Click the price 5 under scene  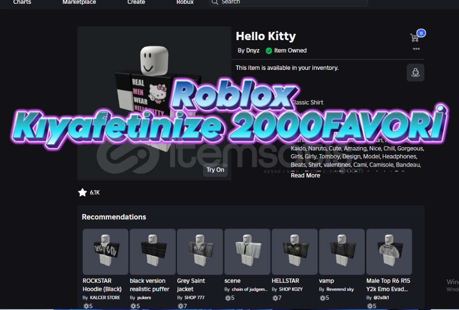(x=229, y=298)
